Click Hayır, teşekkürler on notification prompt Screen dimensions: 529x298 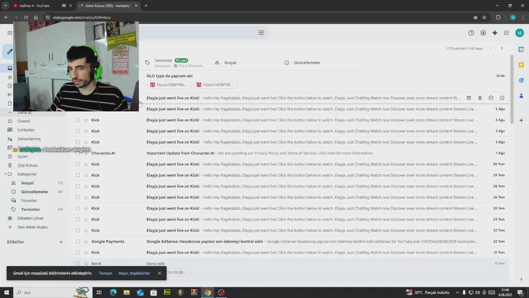[x=134, y=273]
